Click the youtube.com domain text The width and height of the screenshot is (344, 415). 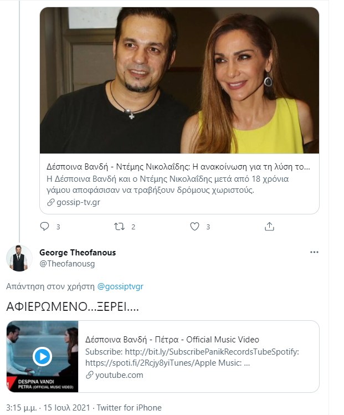pos(119,375)
